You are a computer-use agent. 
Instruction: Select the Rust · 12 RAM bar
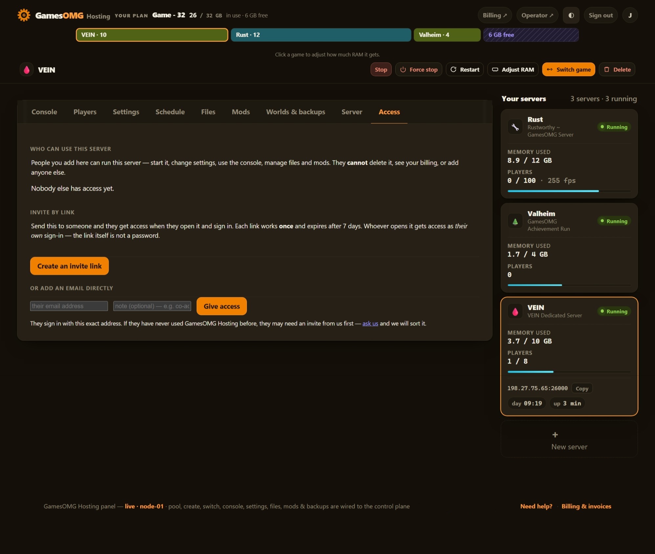click(321, 35)
